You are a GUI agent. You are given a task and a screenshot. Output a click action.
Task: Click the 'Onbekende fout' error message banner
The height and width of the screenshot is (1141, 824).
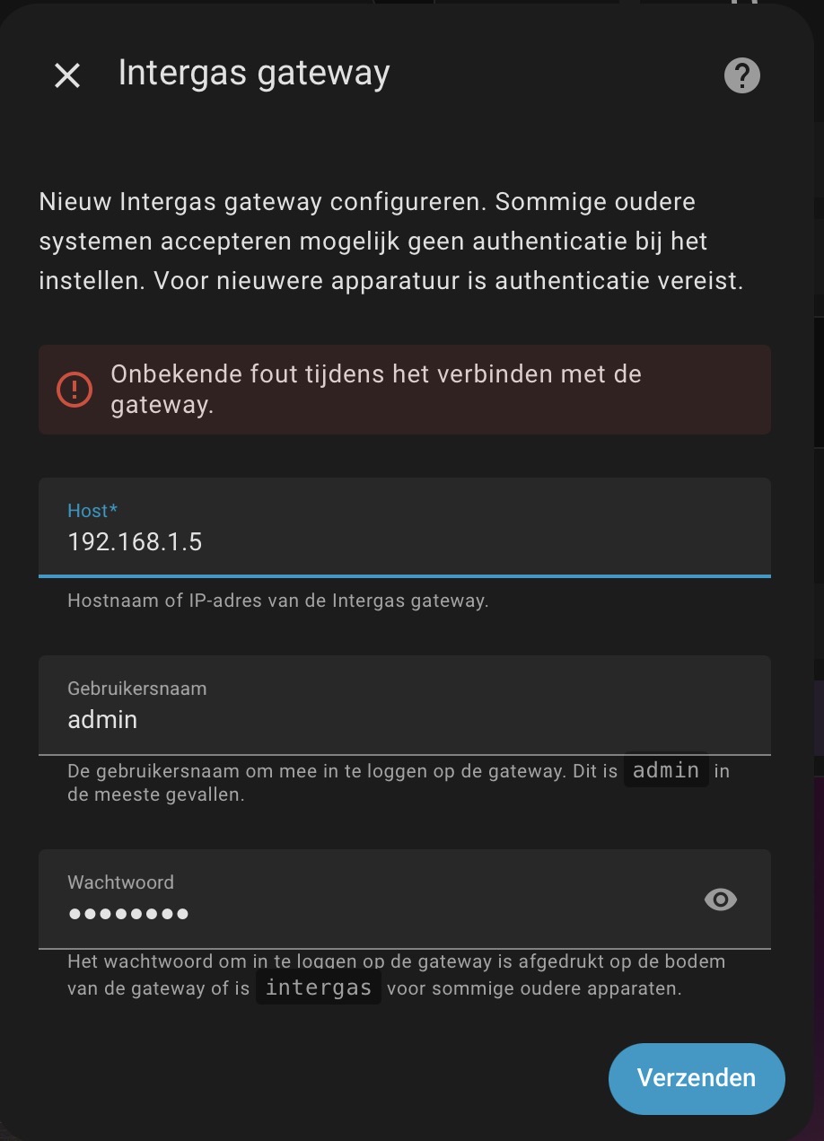point(405,390)
